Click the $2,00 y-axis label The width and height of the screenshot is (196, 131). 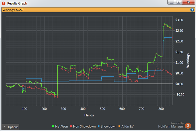[179, 41]
